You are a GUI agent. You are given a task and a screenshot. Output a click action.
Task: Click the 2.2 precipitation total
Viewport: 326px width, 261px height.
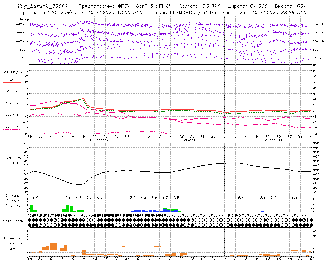click(165, 198)
